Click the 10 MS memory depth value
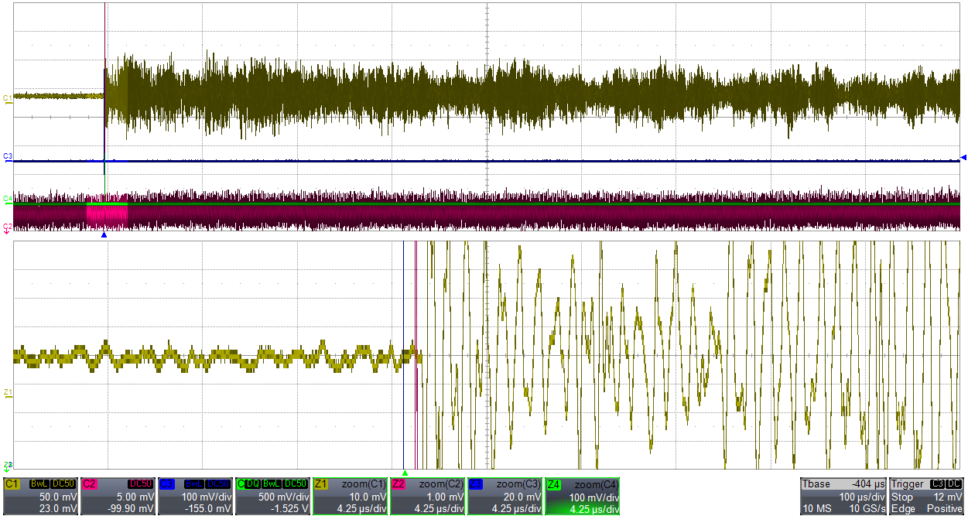Image resolution: width=968 pixels, height=516 pixels. pos(816,508)
